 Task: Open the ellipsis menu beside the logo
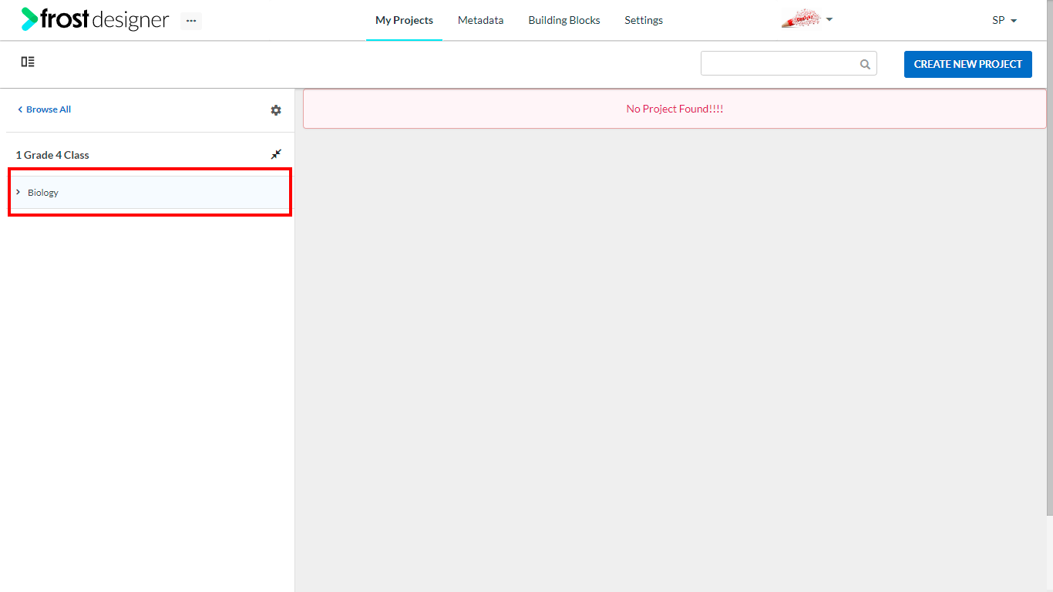click(x=191, y=21)
